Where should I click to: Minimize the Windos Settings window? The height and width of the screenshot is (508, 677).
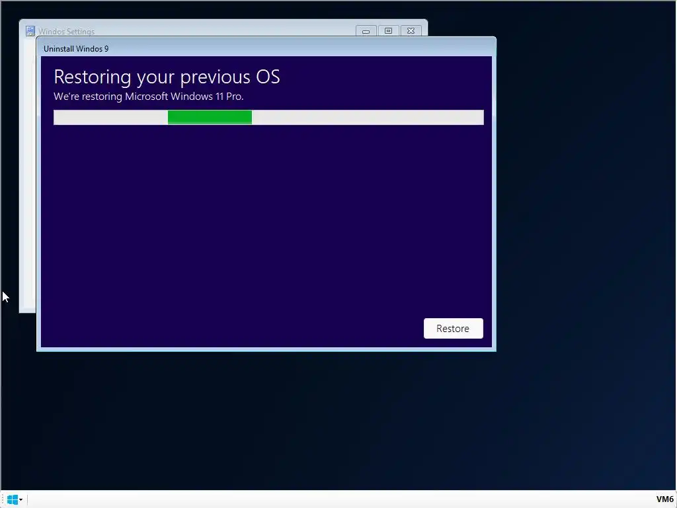coord(366,31)
